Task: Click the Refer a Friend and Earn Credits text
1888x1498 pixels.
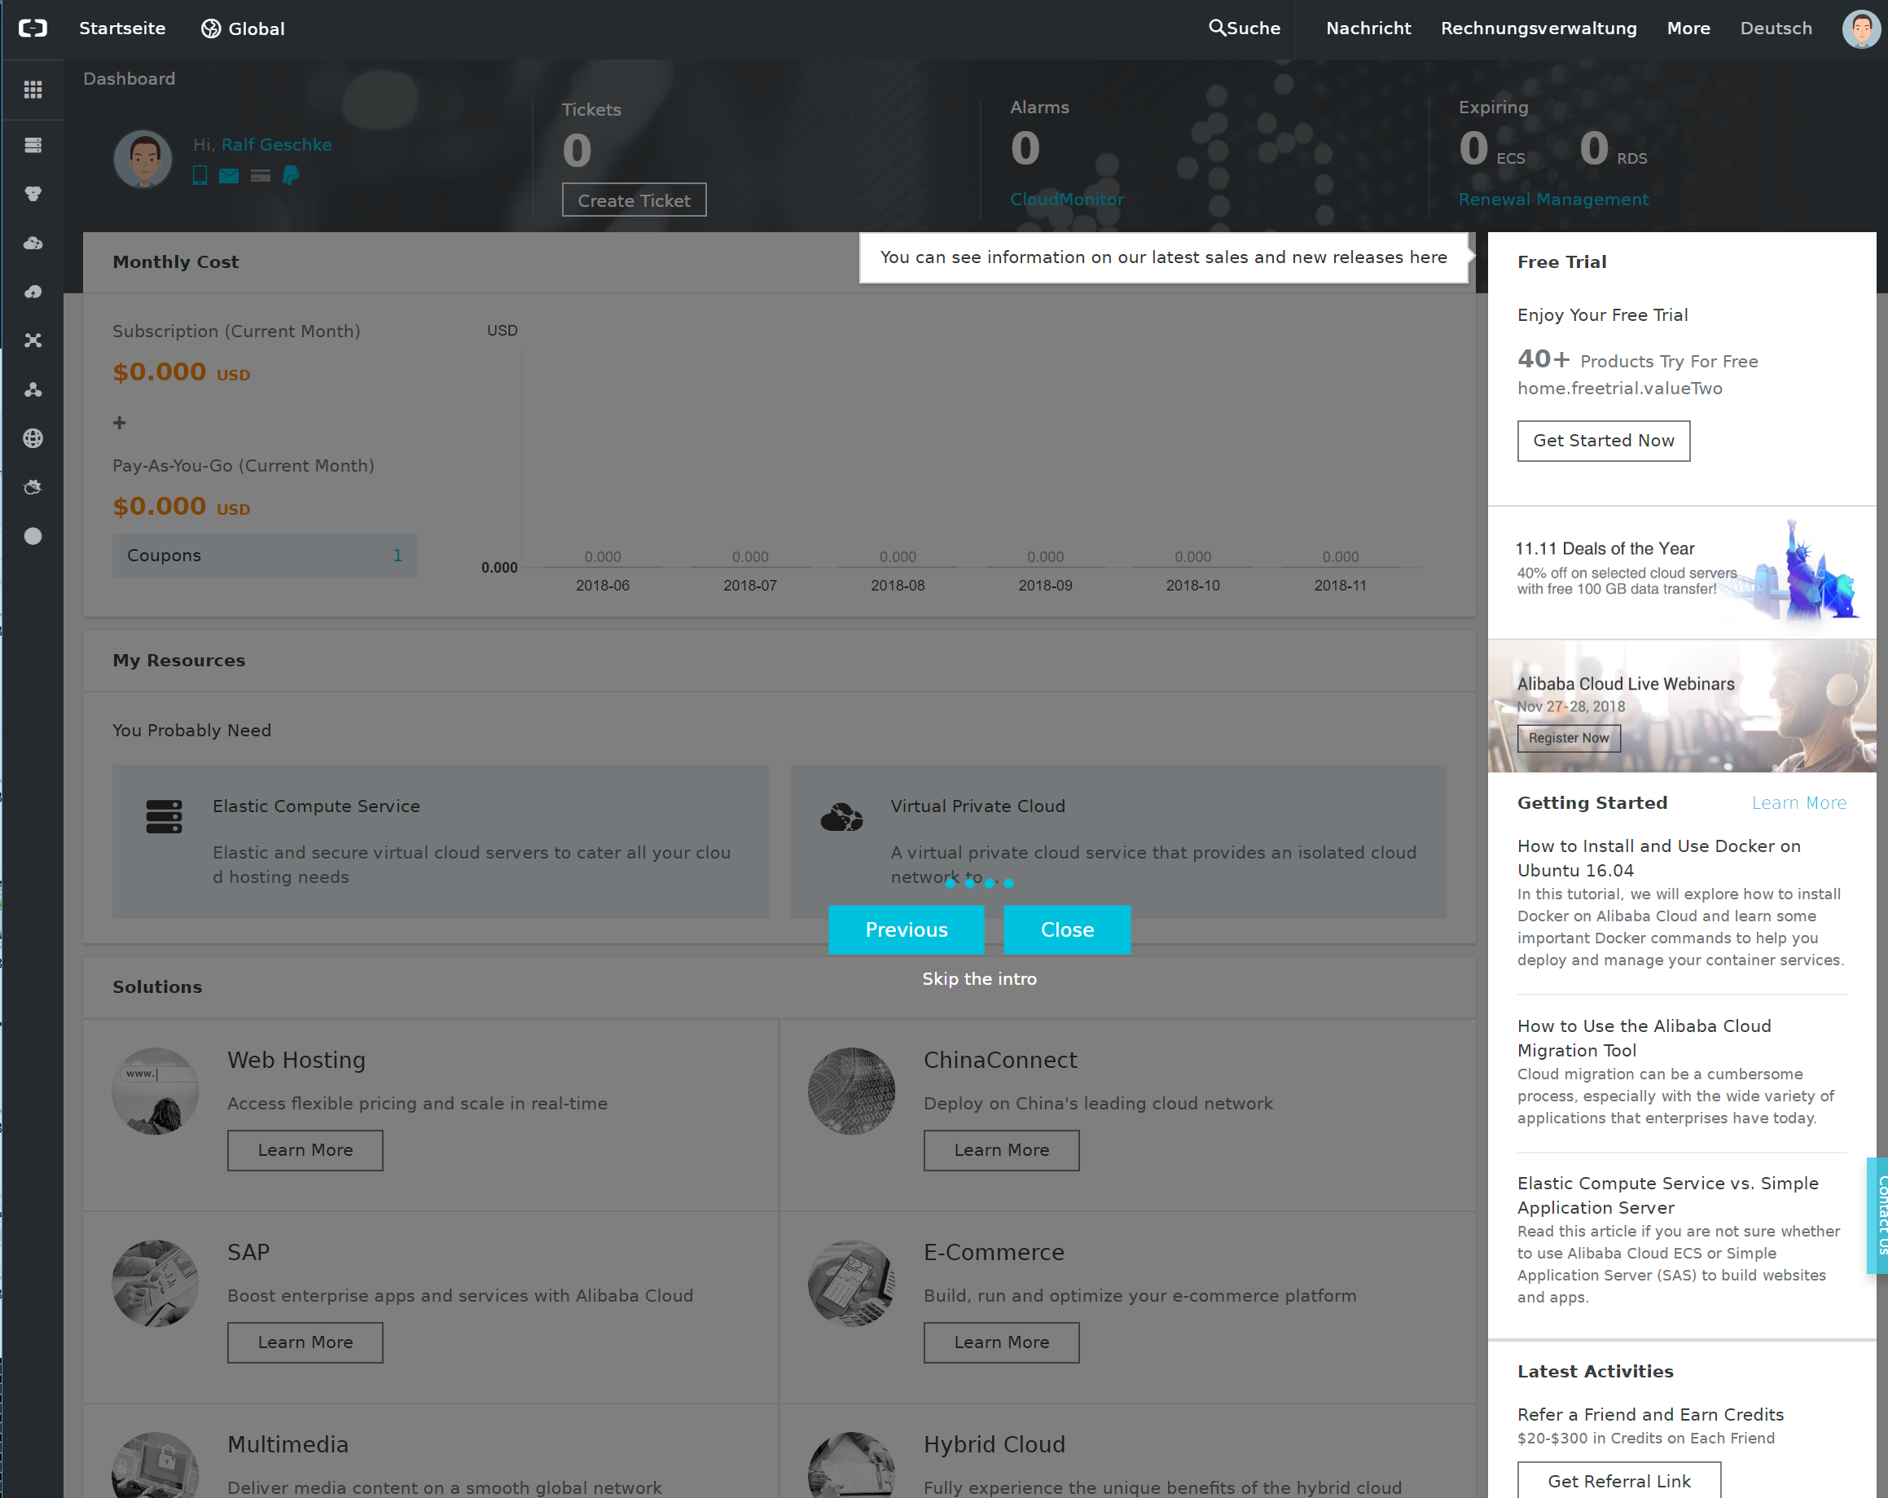Action: coord(1650,1414)
